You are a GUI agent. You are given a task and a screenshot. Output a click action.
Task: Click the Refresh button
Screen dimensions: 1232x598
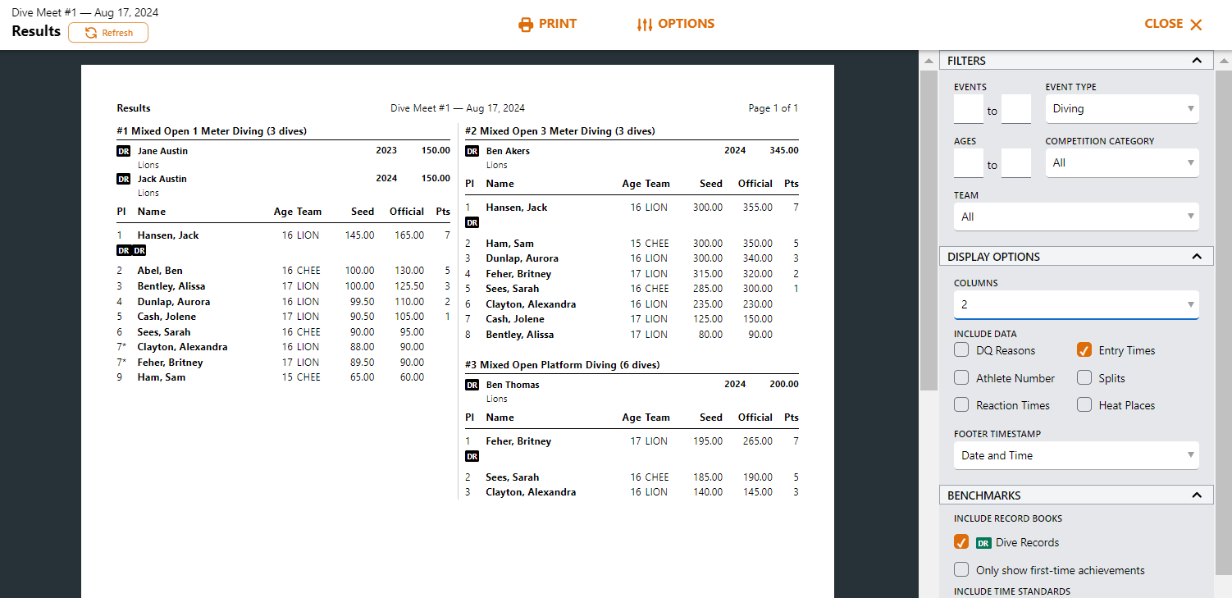pos(108,33)
